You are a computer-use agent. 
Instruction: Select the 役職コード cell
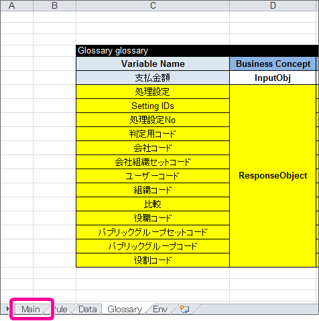tap(153, 218)
